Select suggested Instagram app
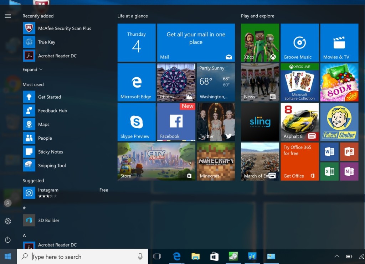This screenshot has height=264, width=365. pyautogui.click(x=66, y=193)
